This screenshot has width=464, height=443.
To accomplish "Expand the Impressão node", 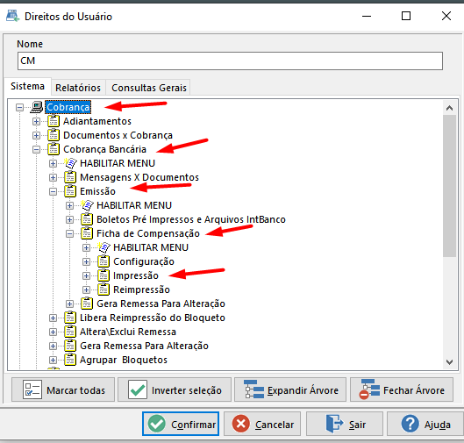I will pos(87,275).
